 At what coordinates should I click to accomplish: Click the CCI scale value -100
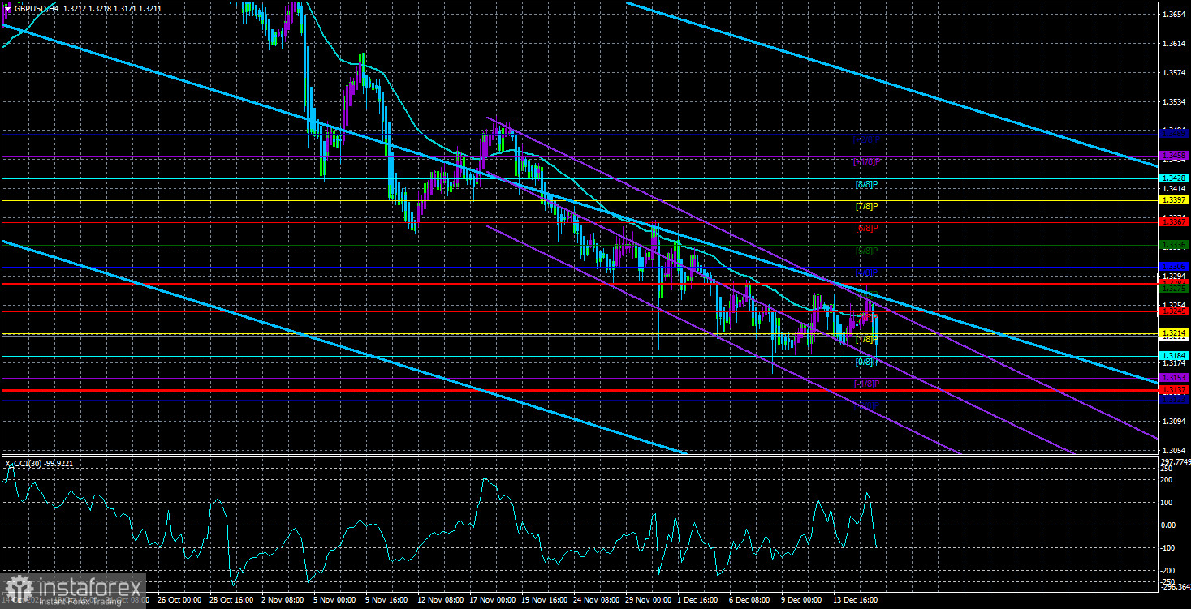1167,547
